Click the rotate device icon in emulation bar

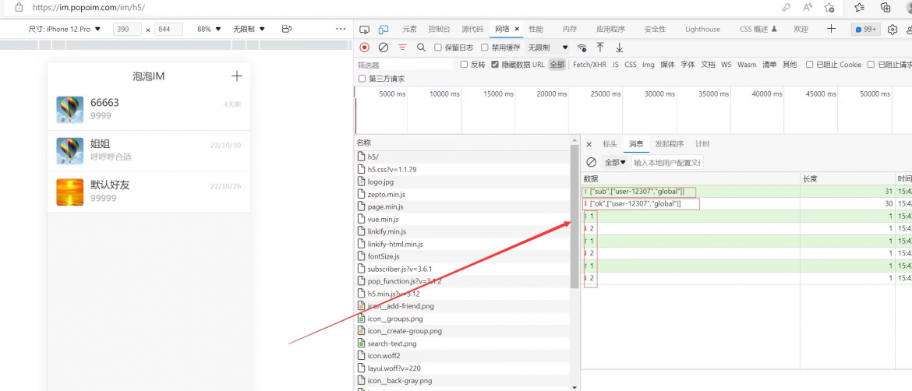click(x=286, y=29)
